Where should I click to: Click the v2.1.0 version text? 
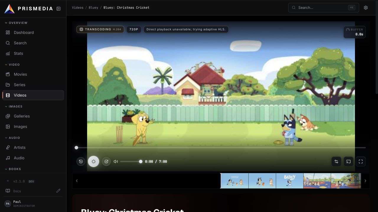19,181
